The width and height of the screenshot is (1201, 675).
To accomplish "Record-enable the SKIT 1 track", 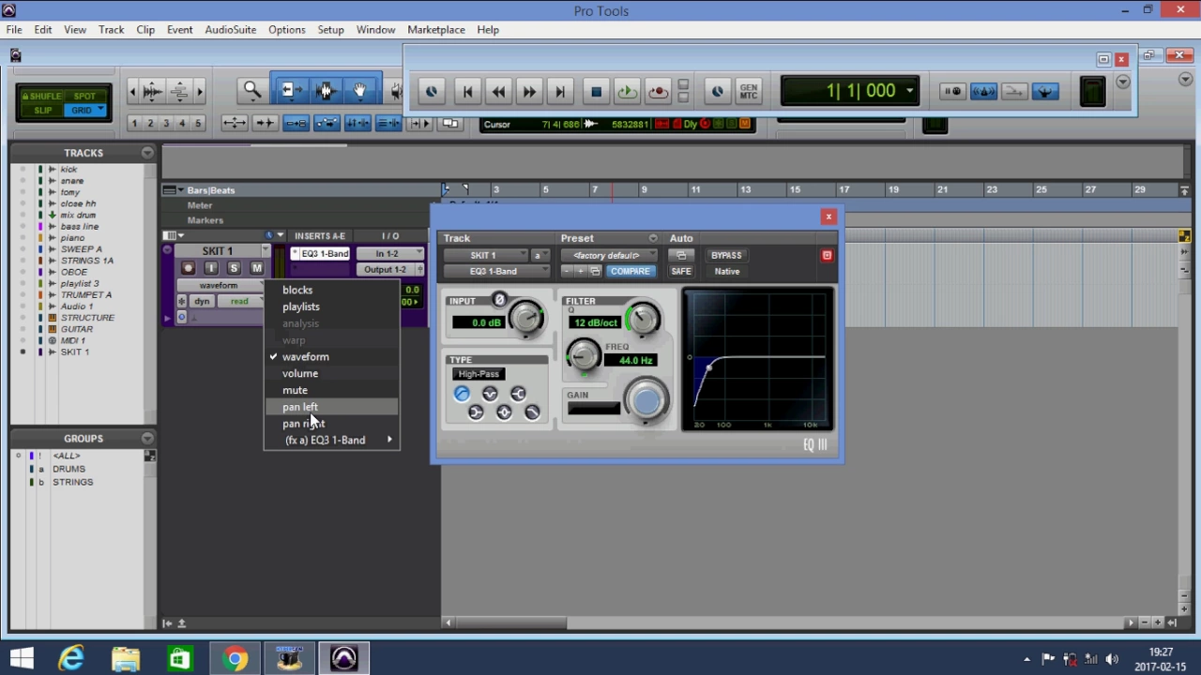I will point(189,268).
